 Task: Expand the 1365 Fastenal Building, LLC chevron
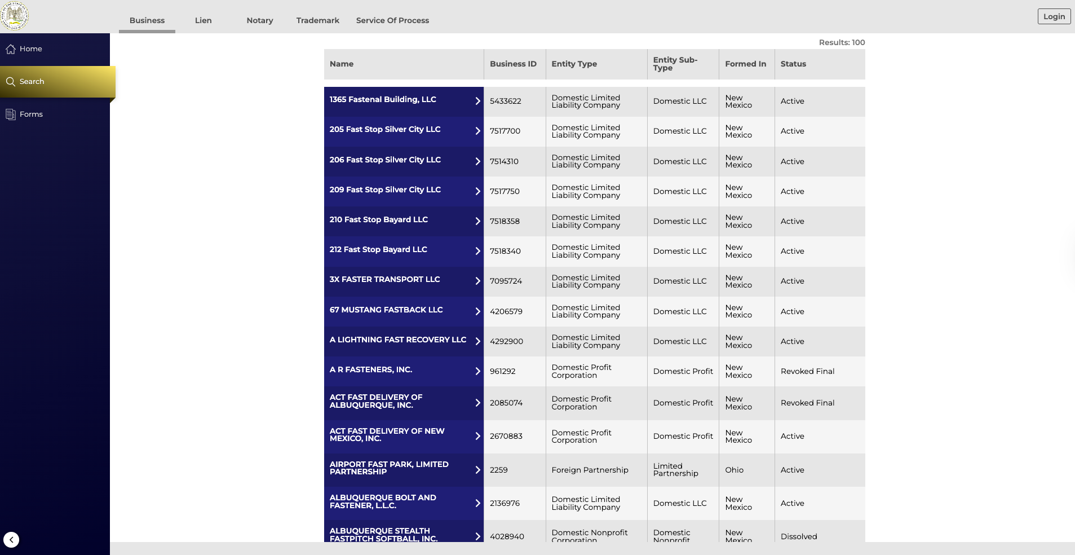pyautogui.click(x=477, y=101)
